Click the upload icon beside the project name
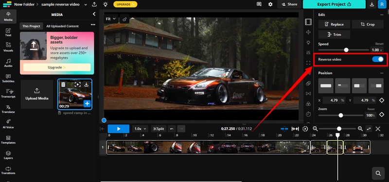389x182 pixels. [94, 4]
